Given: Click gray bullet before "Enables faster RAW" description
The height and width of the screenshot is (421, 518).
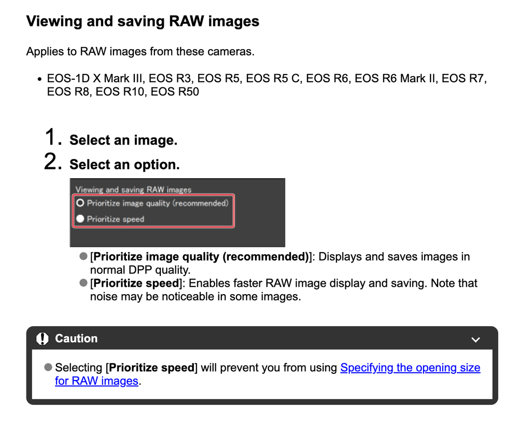Looking at the screenshot, I should [x=83, y=283].
